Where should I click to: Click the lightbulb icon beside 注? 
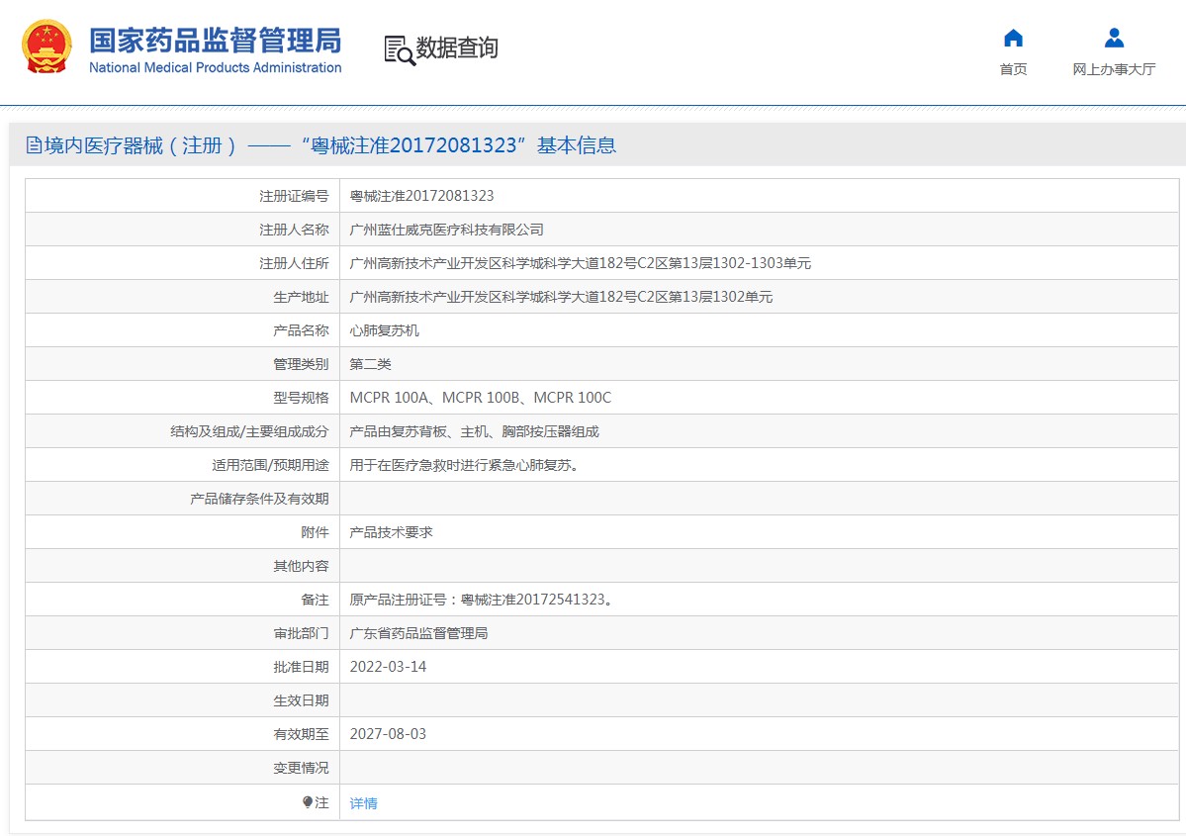coord(307,802)
